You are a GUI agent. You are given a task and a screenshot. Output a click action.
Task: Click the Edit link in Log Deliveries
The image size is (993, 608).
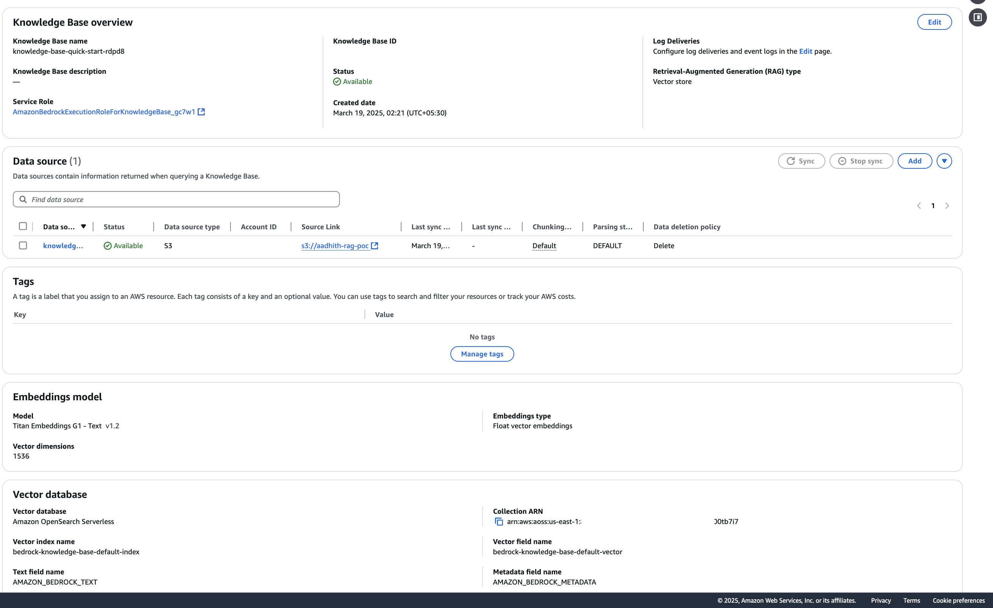[805, 51]
